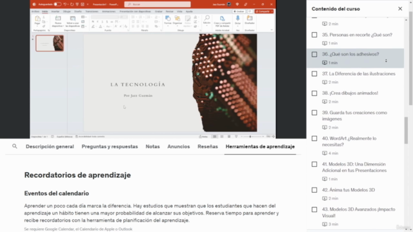Click the Diseñador icon in ribbon
Viewport: 413px width, 232px height.
[x=250, y=19]
